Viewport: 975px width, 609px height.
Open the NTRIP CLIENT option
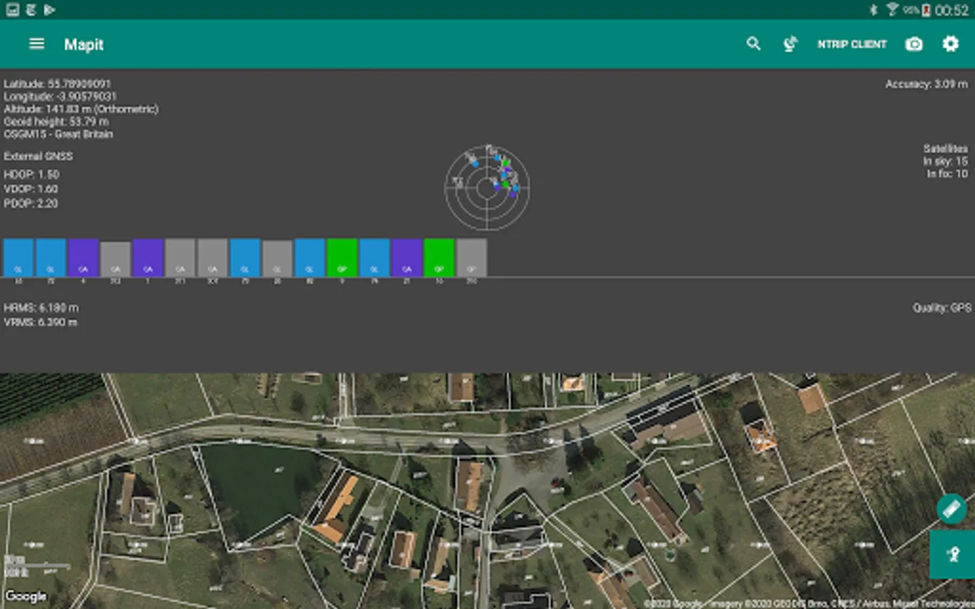(x=852, y=44)
